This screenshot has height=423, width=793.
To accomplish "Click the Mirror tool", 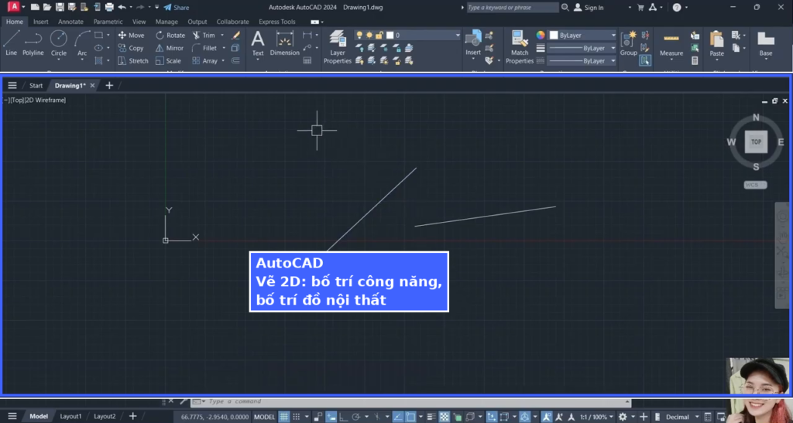I will pyautogui.click(x=170, y=48).
